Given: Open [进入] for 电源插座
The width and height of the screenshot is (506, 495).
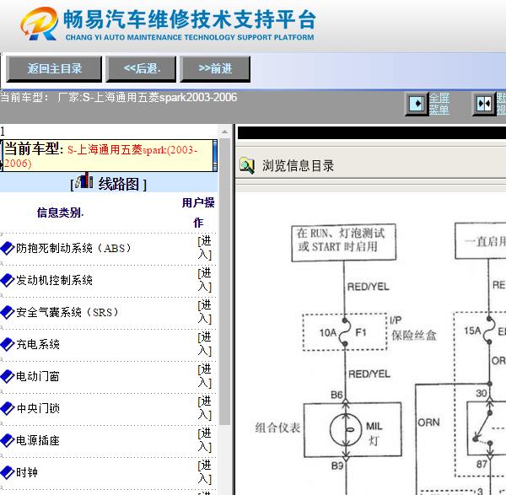Looking at the screenshot, I should point(205,440).
